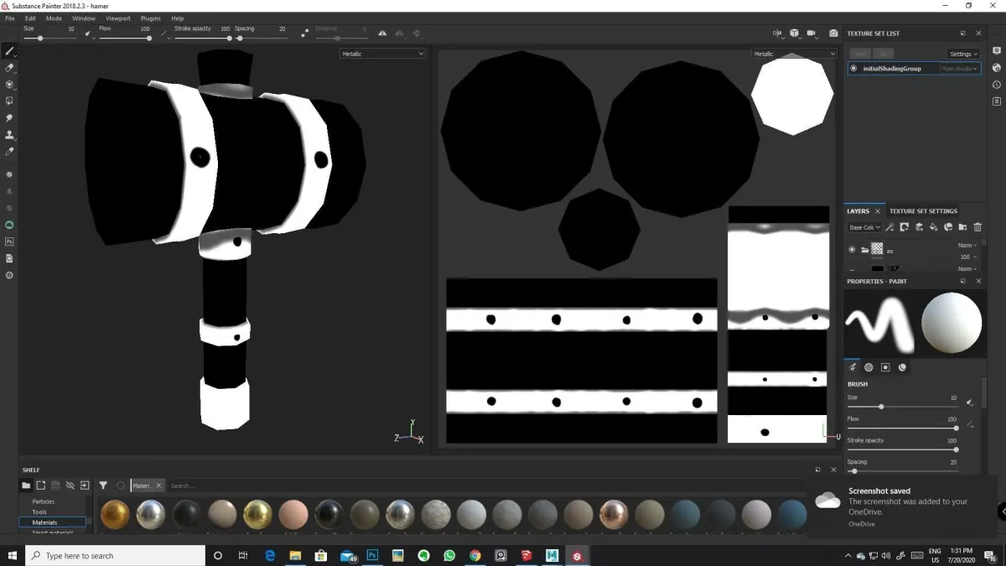Click the Photoshop export icon in left sidebar
The height and width of the screenshot is (566, 1006).
click(10, 241)
